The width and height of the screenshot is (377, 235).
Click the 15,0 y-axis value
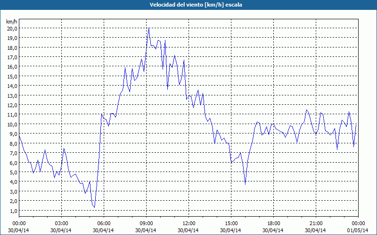[x=12, y=77]
